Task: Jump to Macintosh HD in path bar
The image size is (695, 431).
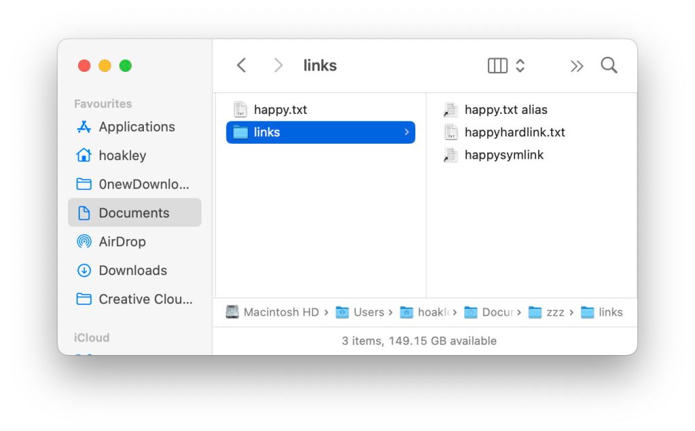Action: pos(280,312)
